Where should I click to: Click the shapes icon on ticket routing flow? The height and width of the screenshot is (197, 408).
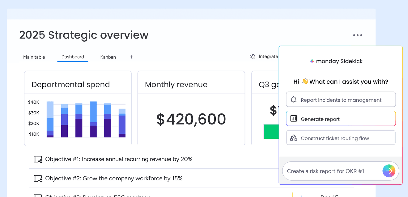[x=294, y=138]
